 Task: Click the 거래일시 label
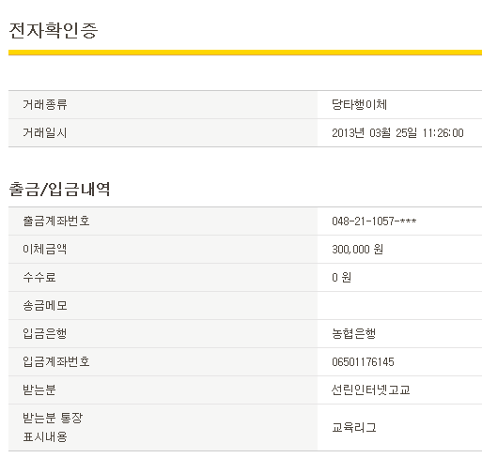45,132
